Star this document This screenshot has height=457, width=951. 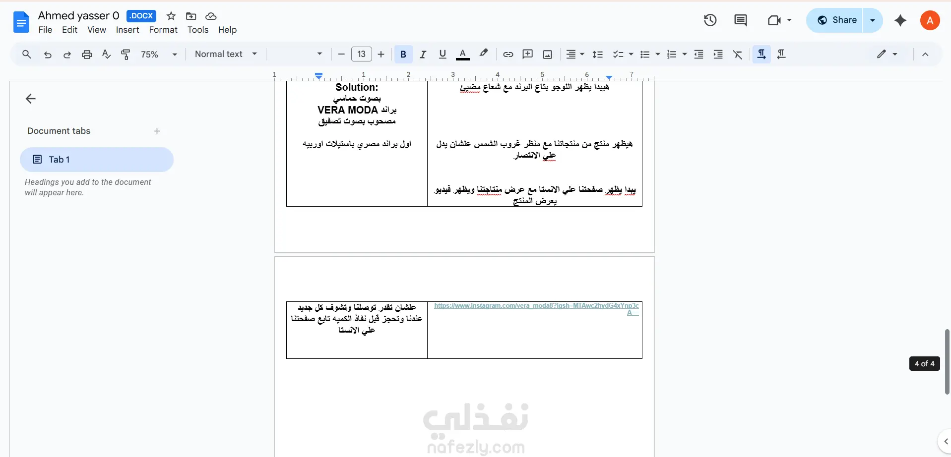coord(171,16)
